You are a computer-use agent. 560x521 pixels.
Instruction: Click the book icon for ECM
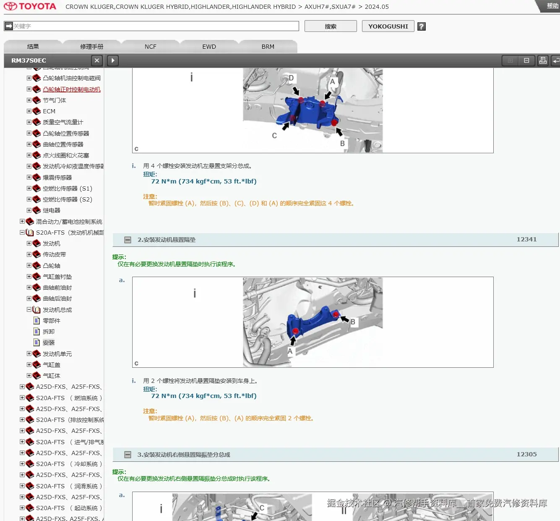(x=36, y=111)
